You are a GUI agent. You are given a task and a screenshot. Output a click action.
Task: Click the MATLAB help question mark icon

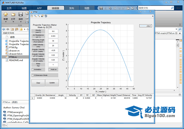click(x=133, y=8)
